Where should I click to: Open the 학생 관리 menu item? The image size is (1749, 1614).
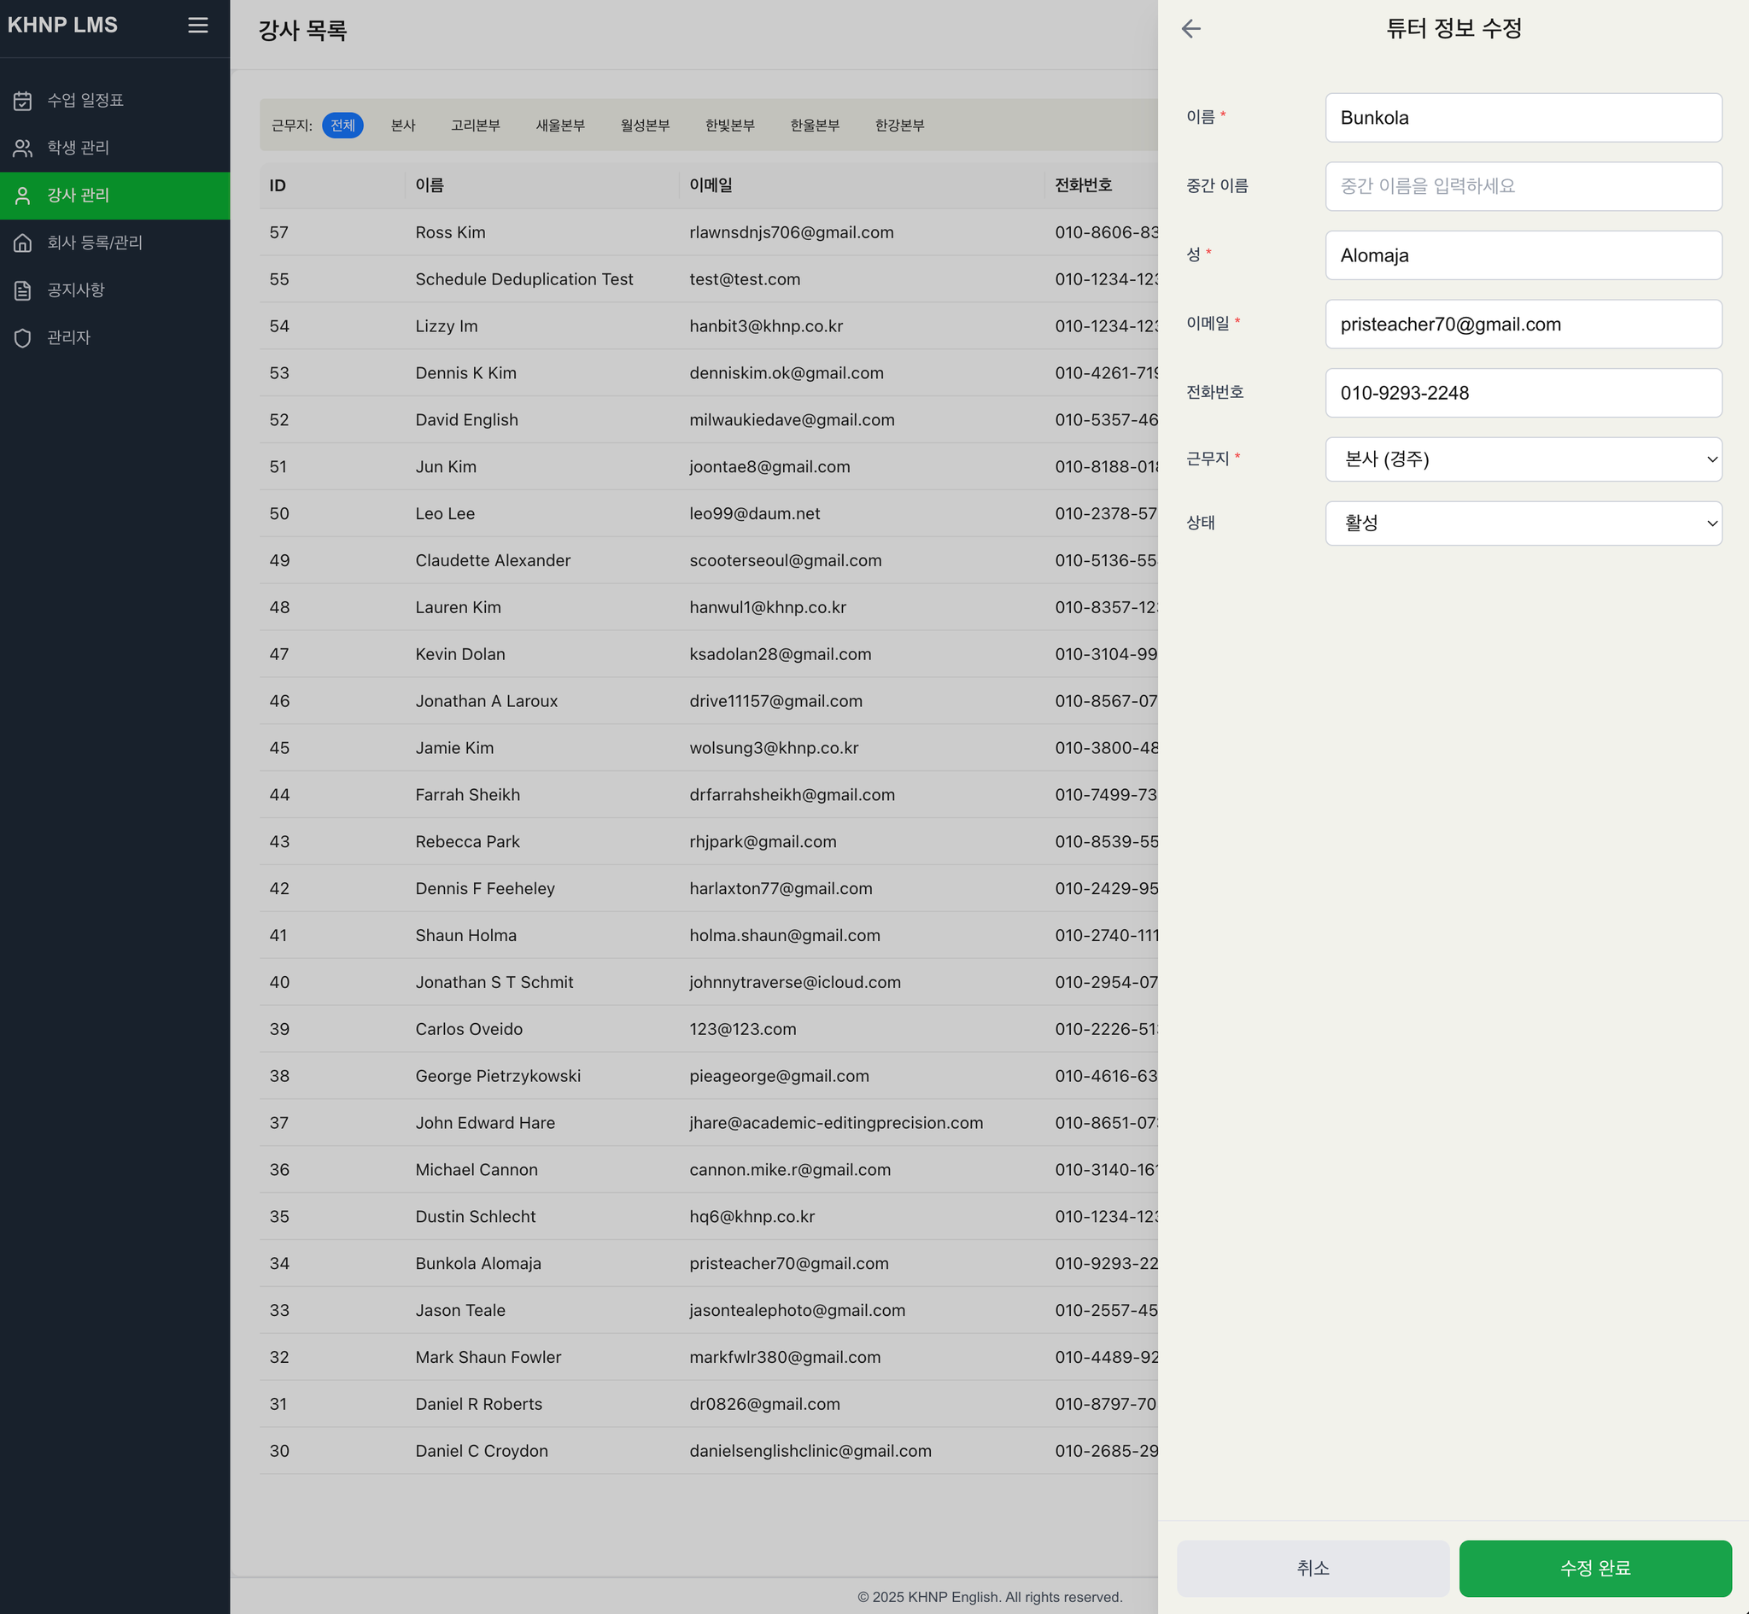click(x=115, y=148)
